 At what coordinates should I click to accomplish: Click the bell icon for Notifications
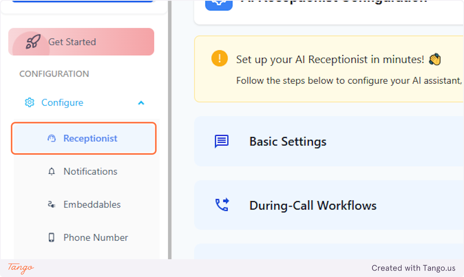(x=51, y=171)
